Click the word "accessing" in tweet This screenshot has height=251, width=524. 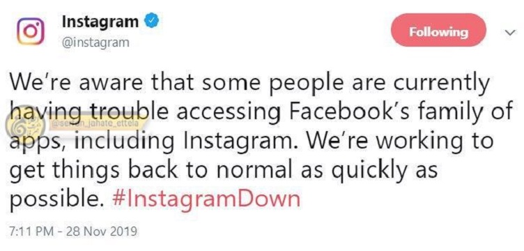pos(228,114)
